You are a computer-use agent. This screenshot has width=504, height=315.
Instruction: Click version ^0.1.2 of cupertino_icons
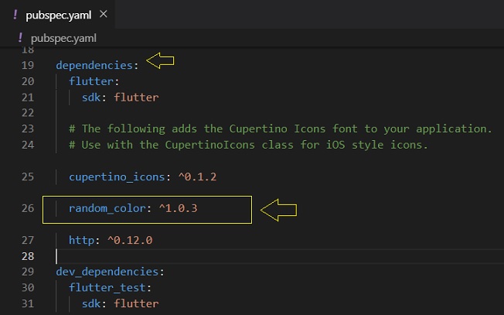(x=197, y=177)
